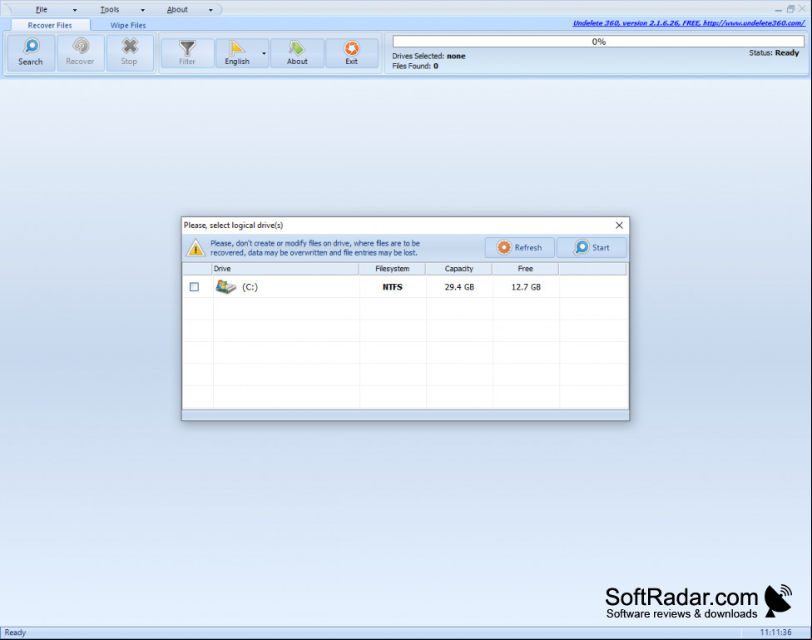Click the Refresh button in the dialog
This screenshot has width=812, height=640.
(519, 248)
